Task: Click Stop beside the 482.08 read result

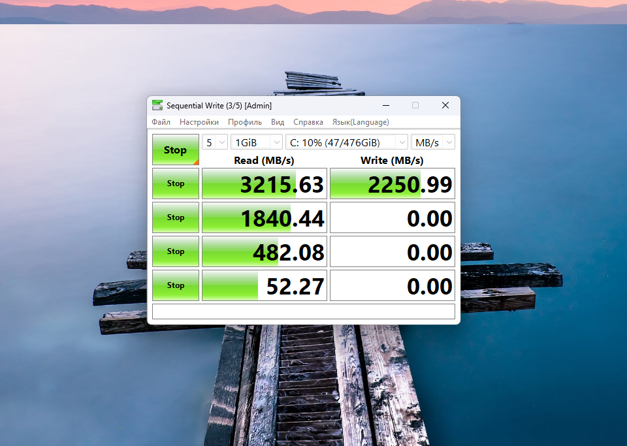Action: click(x=176, y=251)
